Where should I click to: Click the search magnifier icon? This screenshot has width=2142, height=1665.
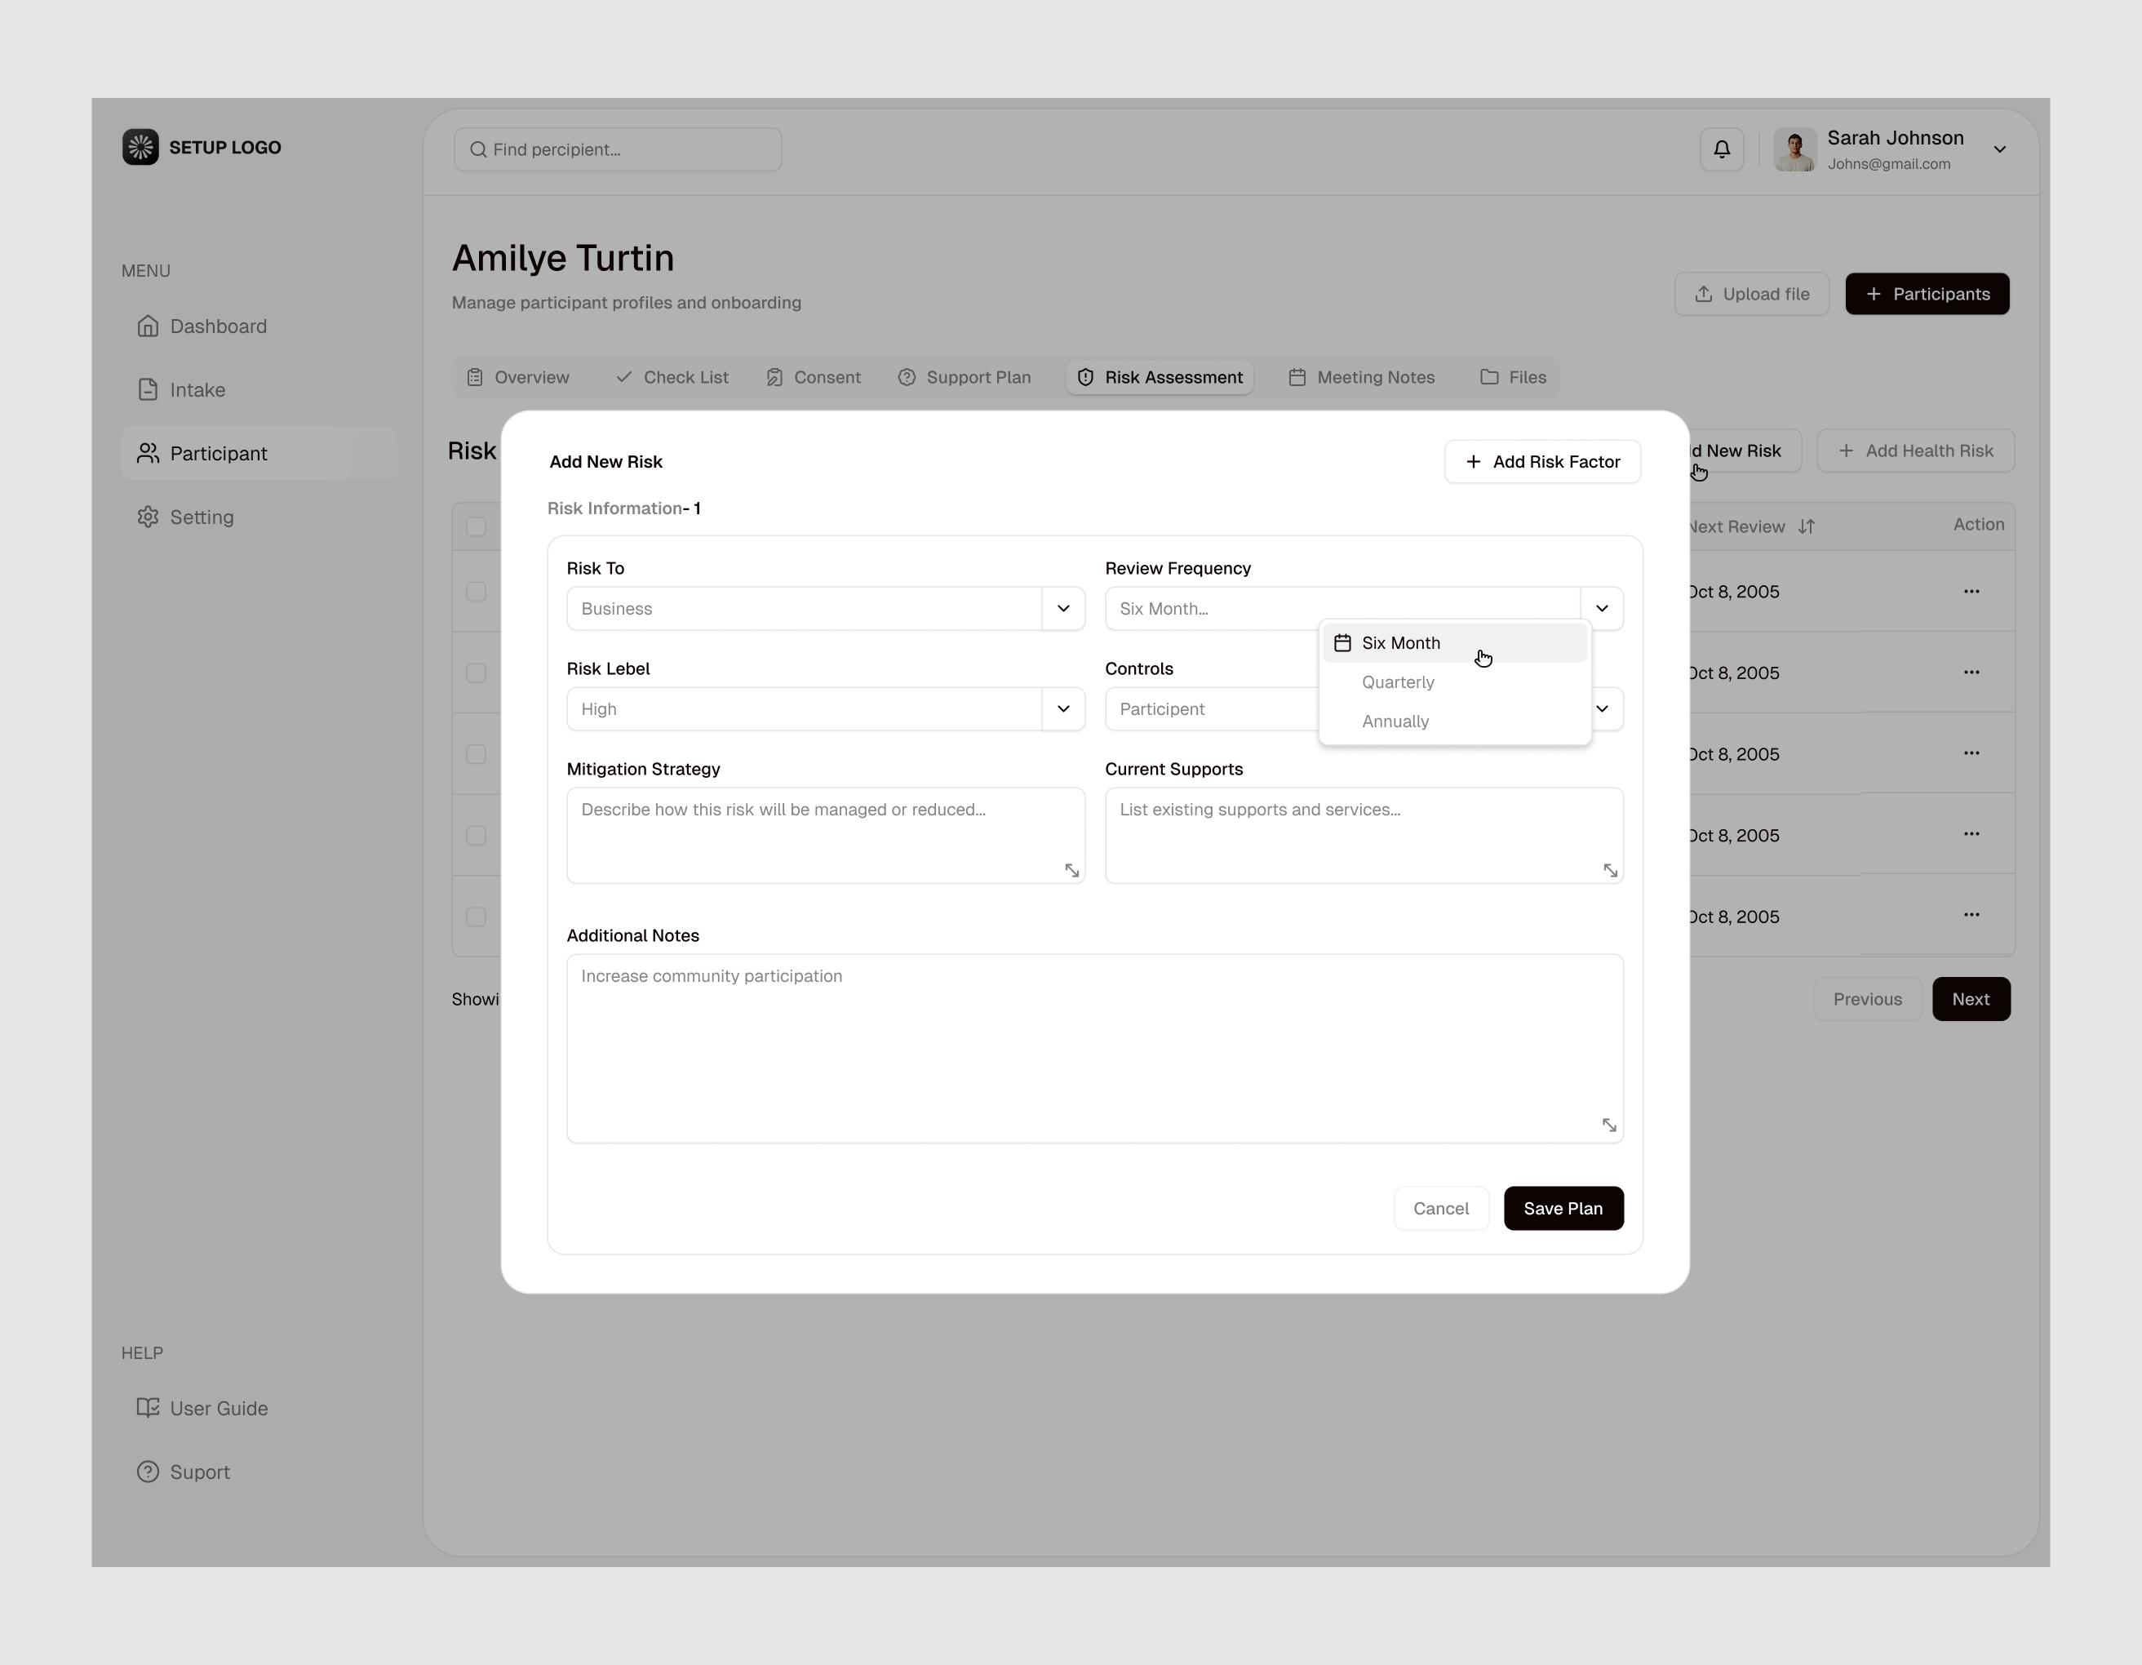[480, 149]
